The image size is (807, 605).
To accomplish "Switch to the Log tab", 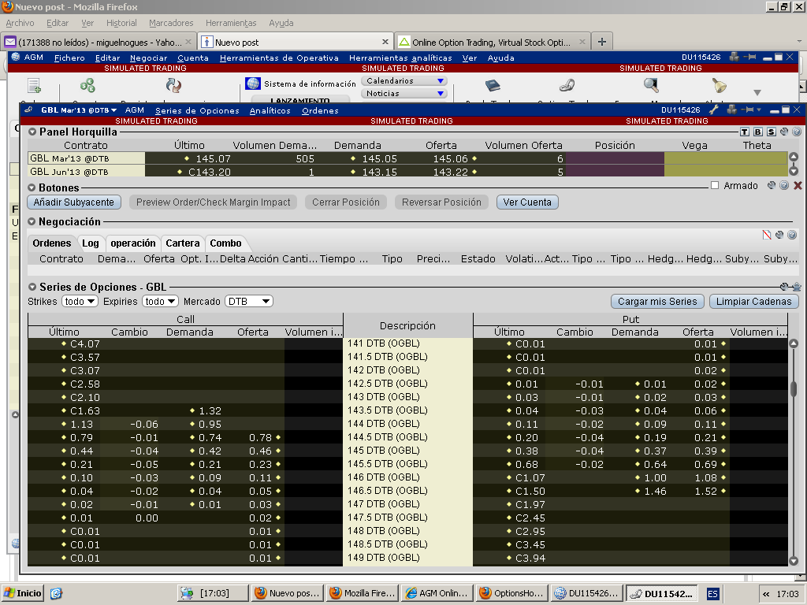I will pyautogui.click(x=91, y=243).
